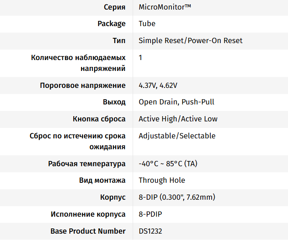
Task: Click the "Пороговое напряжение" label
Action: click(x=82, y=85)
